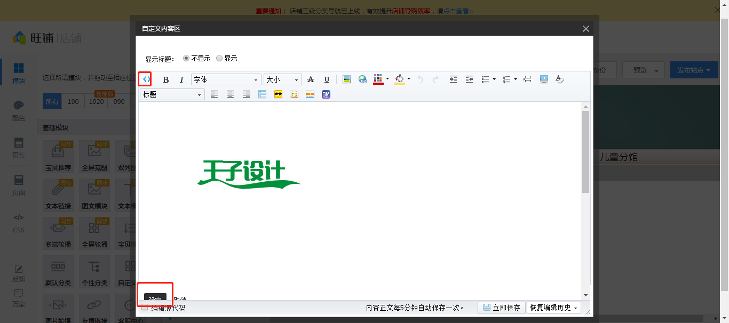Enable the 编辑源代码 checkbox
Screen dimensions: 729x323
click(x=145, y=308)
